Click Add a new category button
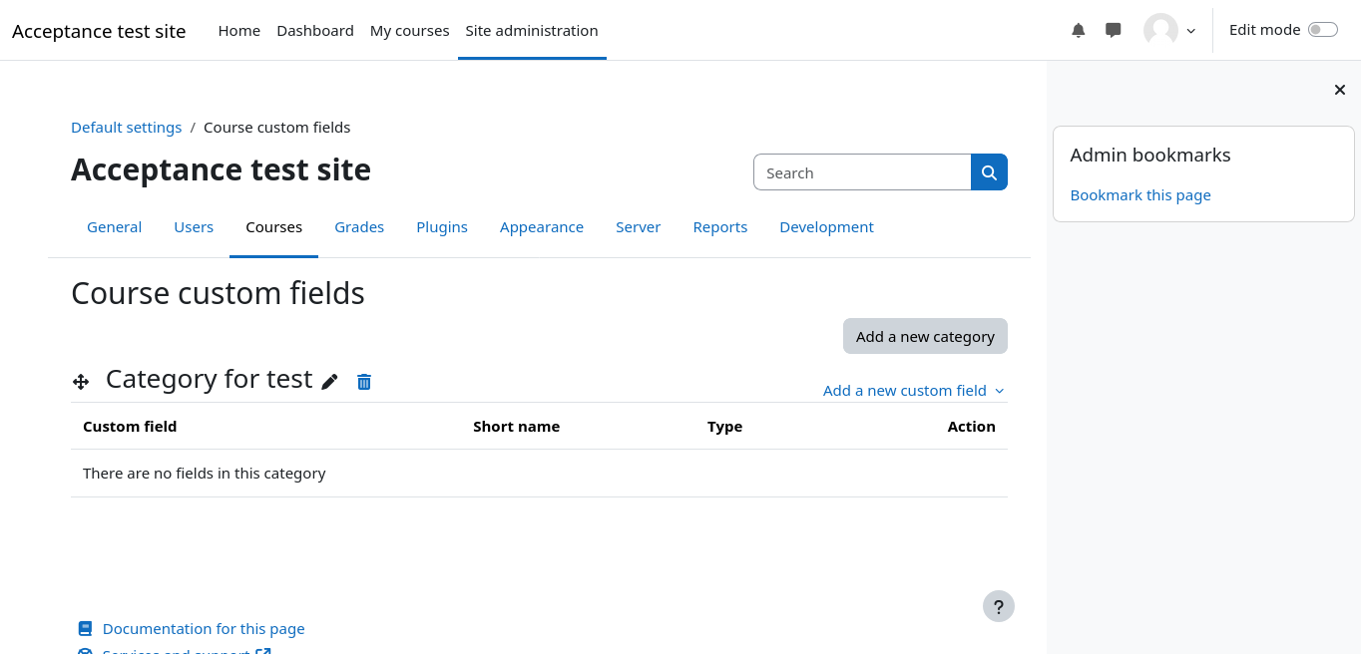 click(x=925, y=336)
